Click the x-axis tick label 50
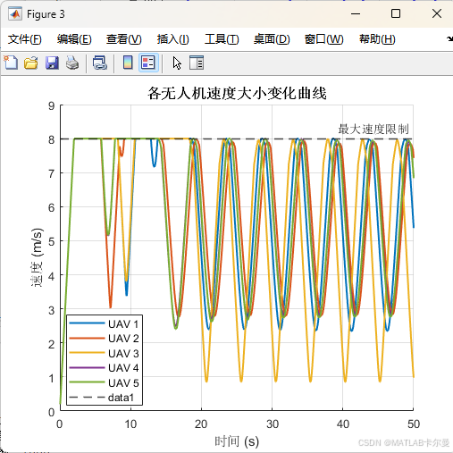 [x=414, y=424]
